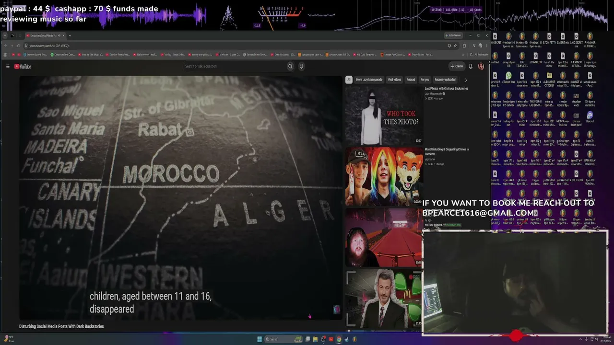Viewport: 614px width, 345px height.
Task: Open the YouTube guide hamburger menu
Action: pyautogui.click(x=8, y=67)
